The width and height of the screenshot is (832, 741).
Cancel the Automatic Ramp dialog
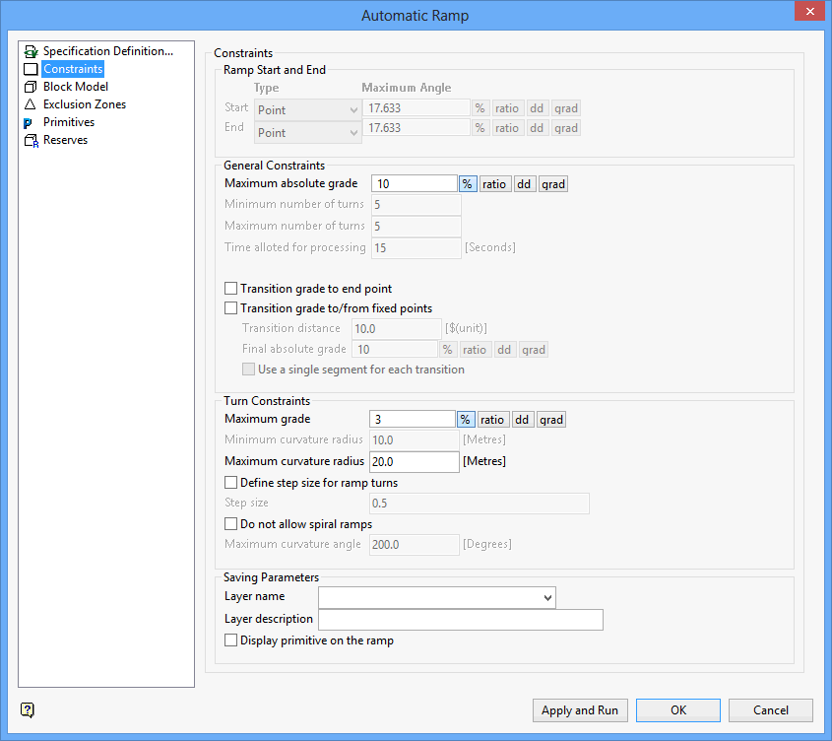tap(770, 710)
